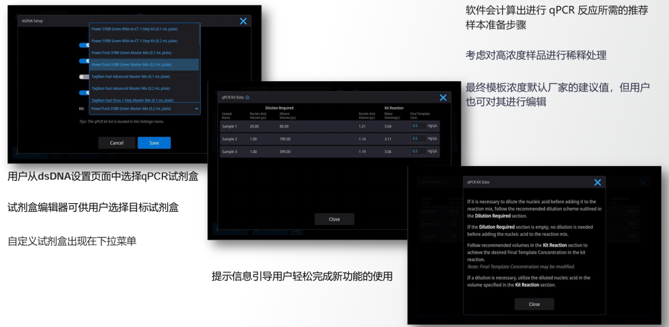
Task: Select the Sample 1 row name cell
Action: [x=230, y=126]
